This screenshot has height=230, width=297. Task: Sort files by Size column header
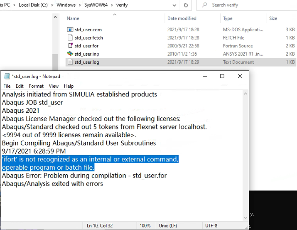click(273, 18)
